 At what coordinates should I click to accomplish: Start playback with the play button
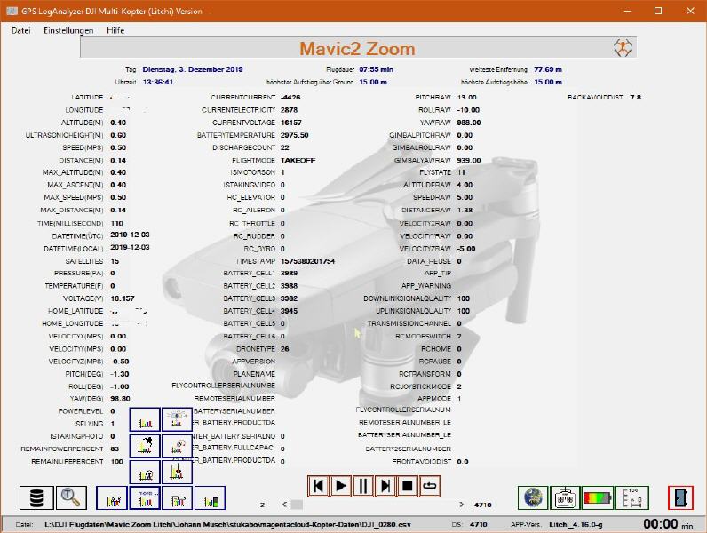click(341, 486)
